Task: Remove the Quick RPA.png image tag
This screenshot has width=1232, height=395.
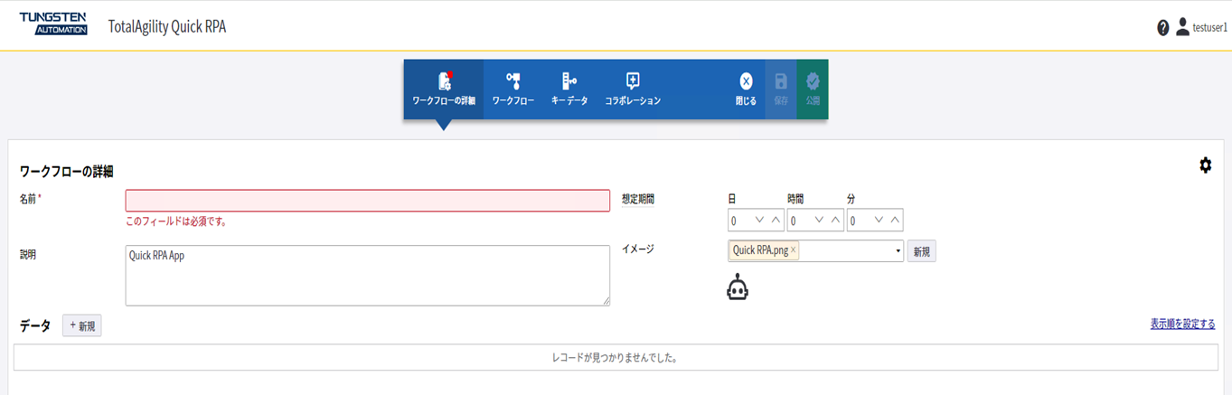Action: [x=794, y=250]
